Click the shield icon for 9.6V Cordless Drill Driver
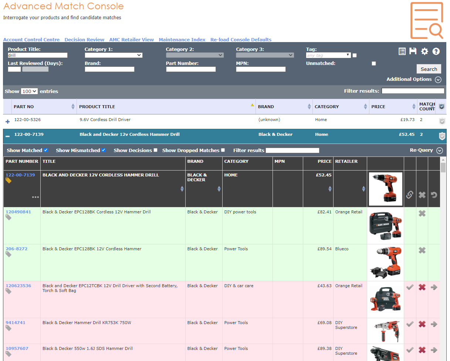 441,121
